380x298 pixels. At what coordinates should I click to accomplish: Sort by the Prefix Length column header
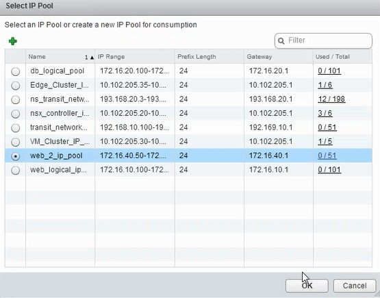(x=209, y=57)
